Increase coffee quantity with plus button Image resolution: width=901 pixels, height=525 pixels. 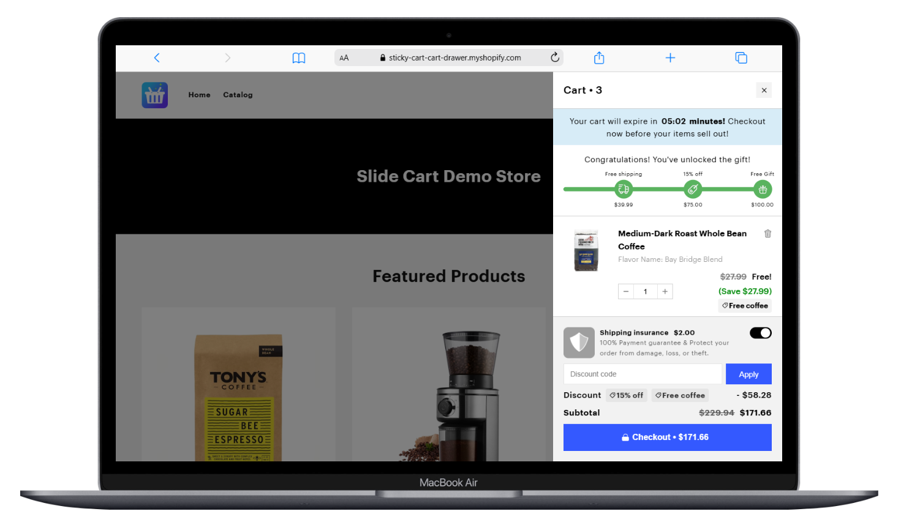pos(665,292)
